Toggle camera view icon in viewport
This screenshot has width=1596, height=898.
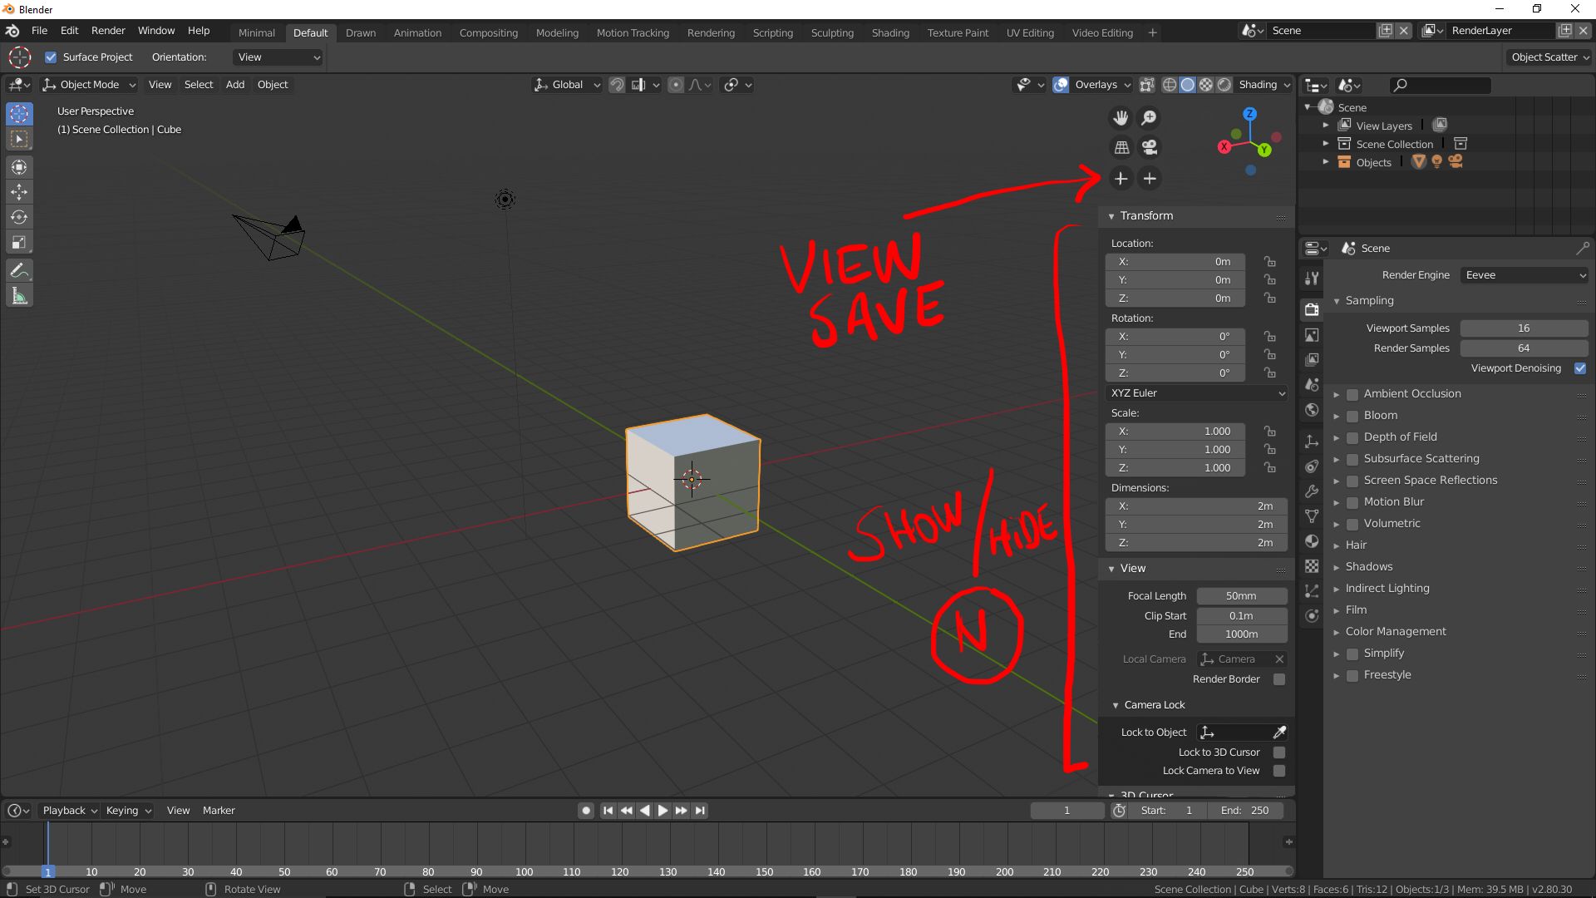coord(1150,147)
